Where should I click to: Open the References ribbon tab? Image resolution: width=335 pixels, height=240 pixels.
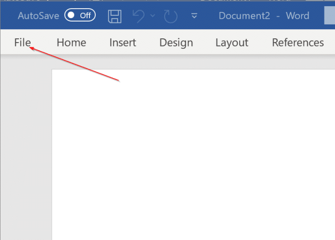[298, 42]
